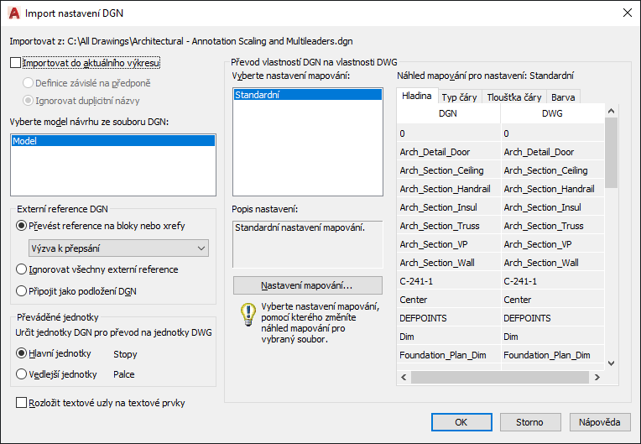Click the vertical scrollbar thumb of layer table
Image resolution: width=641 pixels, height=444 pixels.
[611, 153]
